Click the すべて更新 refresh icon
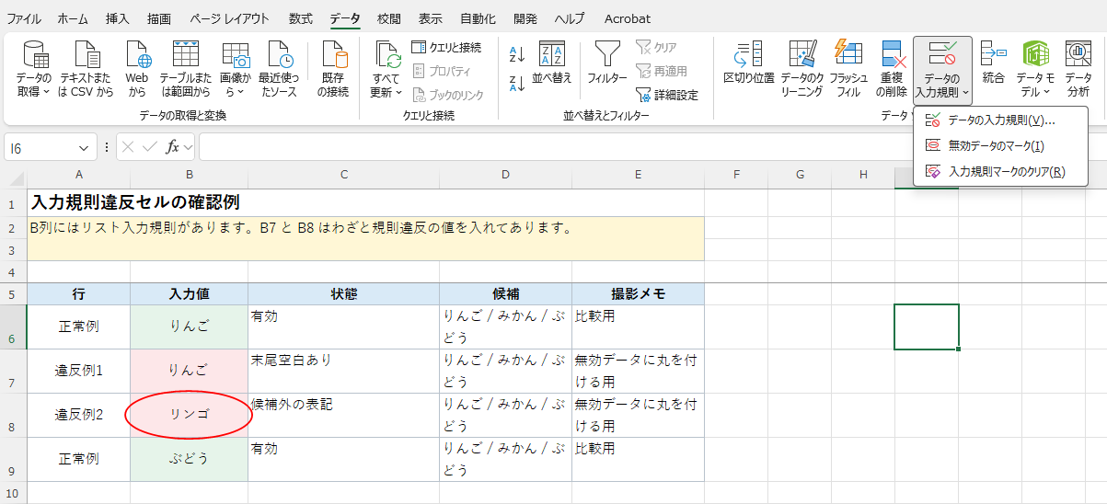1107x504 pixels. coord(386,55)
